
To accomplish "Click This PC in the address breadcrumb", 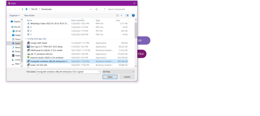I will click(x=34, y=9).
